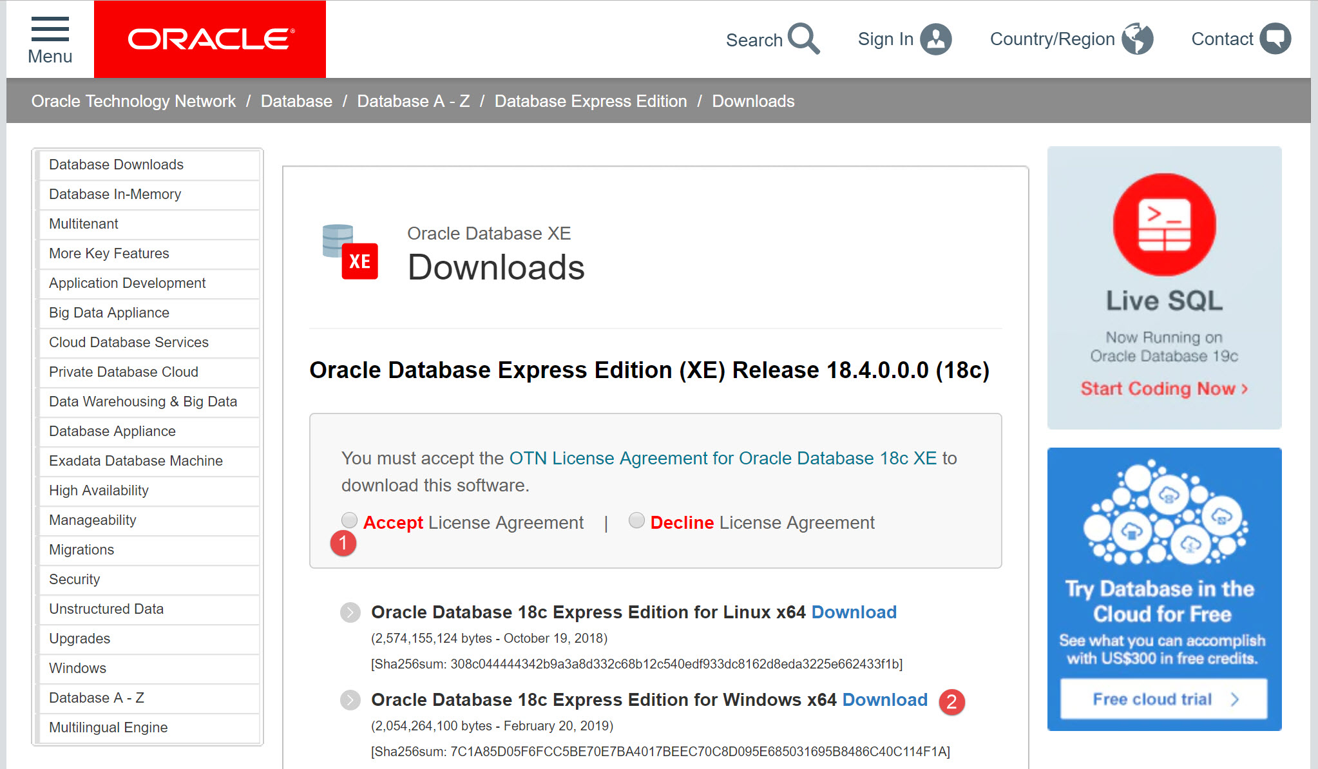The width and height of the screenshot is (1318, 769).
Task: Open the OTN License Agreement link
Action: point(723,458)
